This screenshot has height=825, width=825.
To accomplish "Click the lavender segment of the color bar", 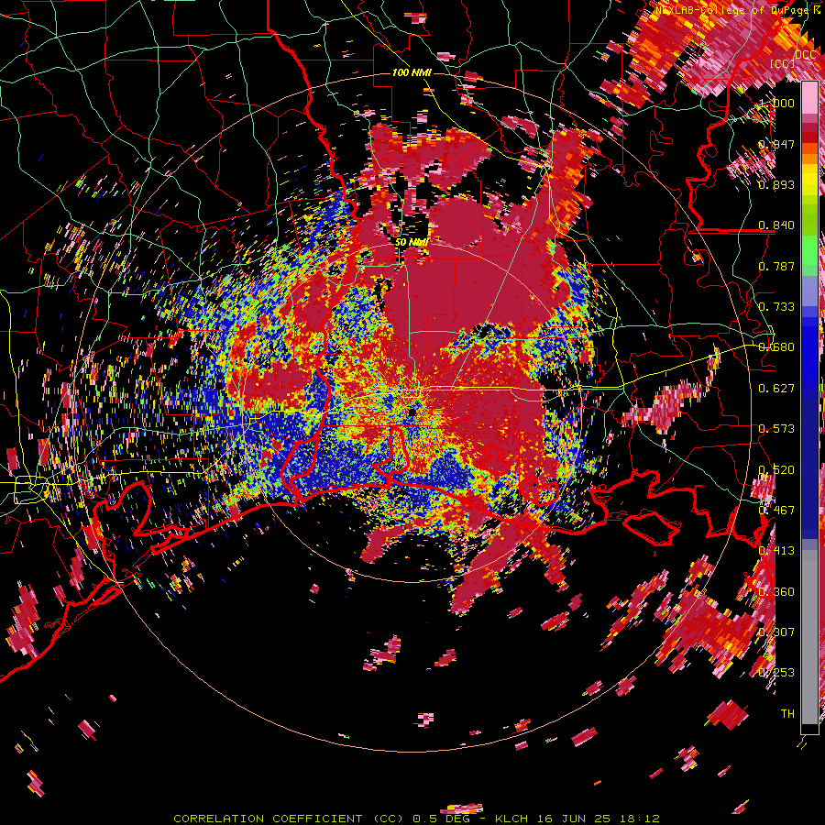I will (x=809, y=291).
